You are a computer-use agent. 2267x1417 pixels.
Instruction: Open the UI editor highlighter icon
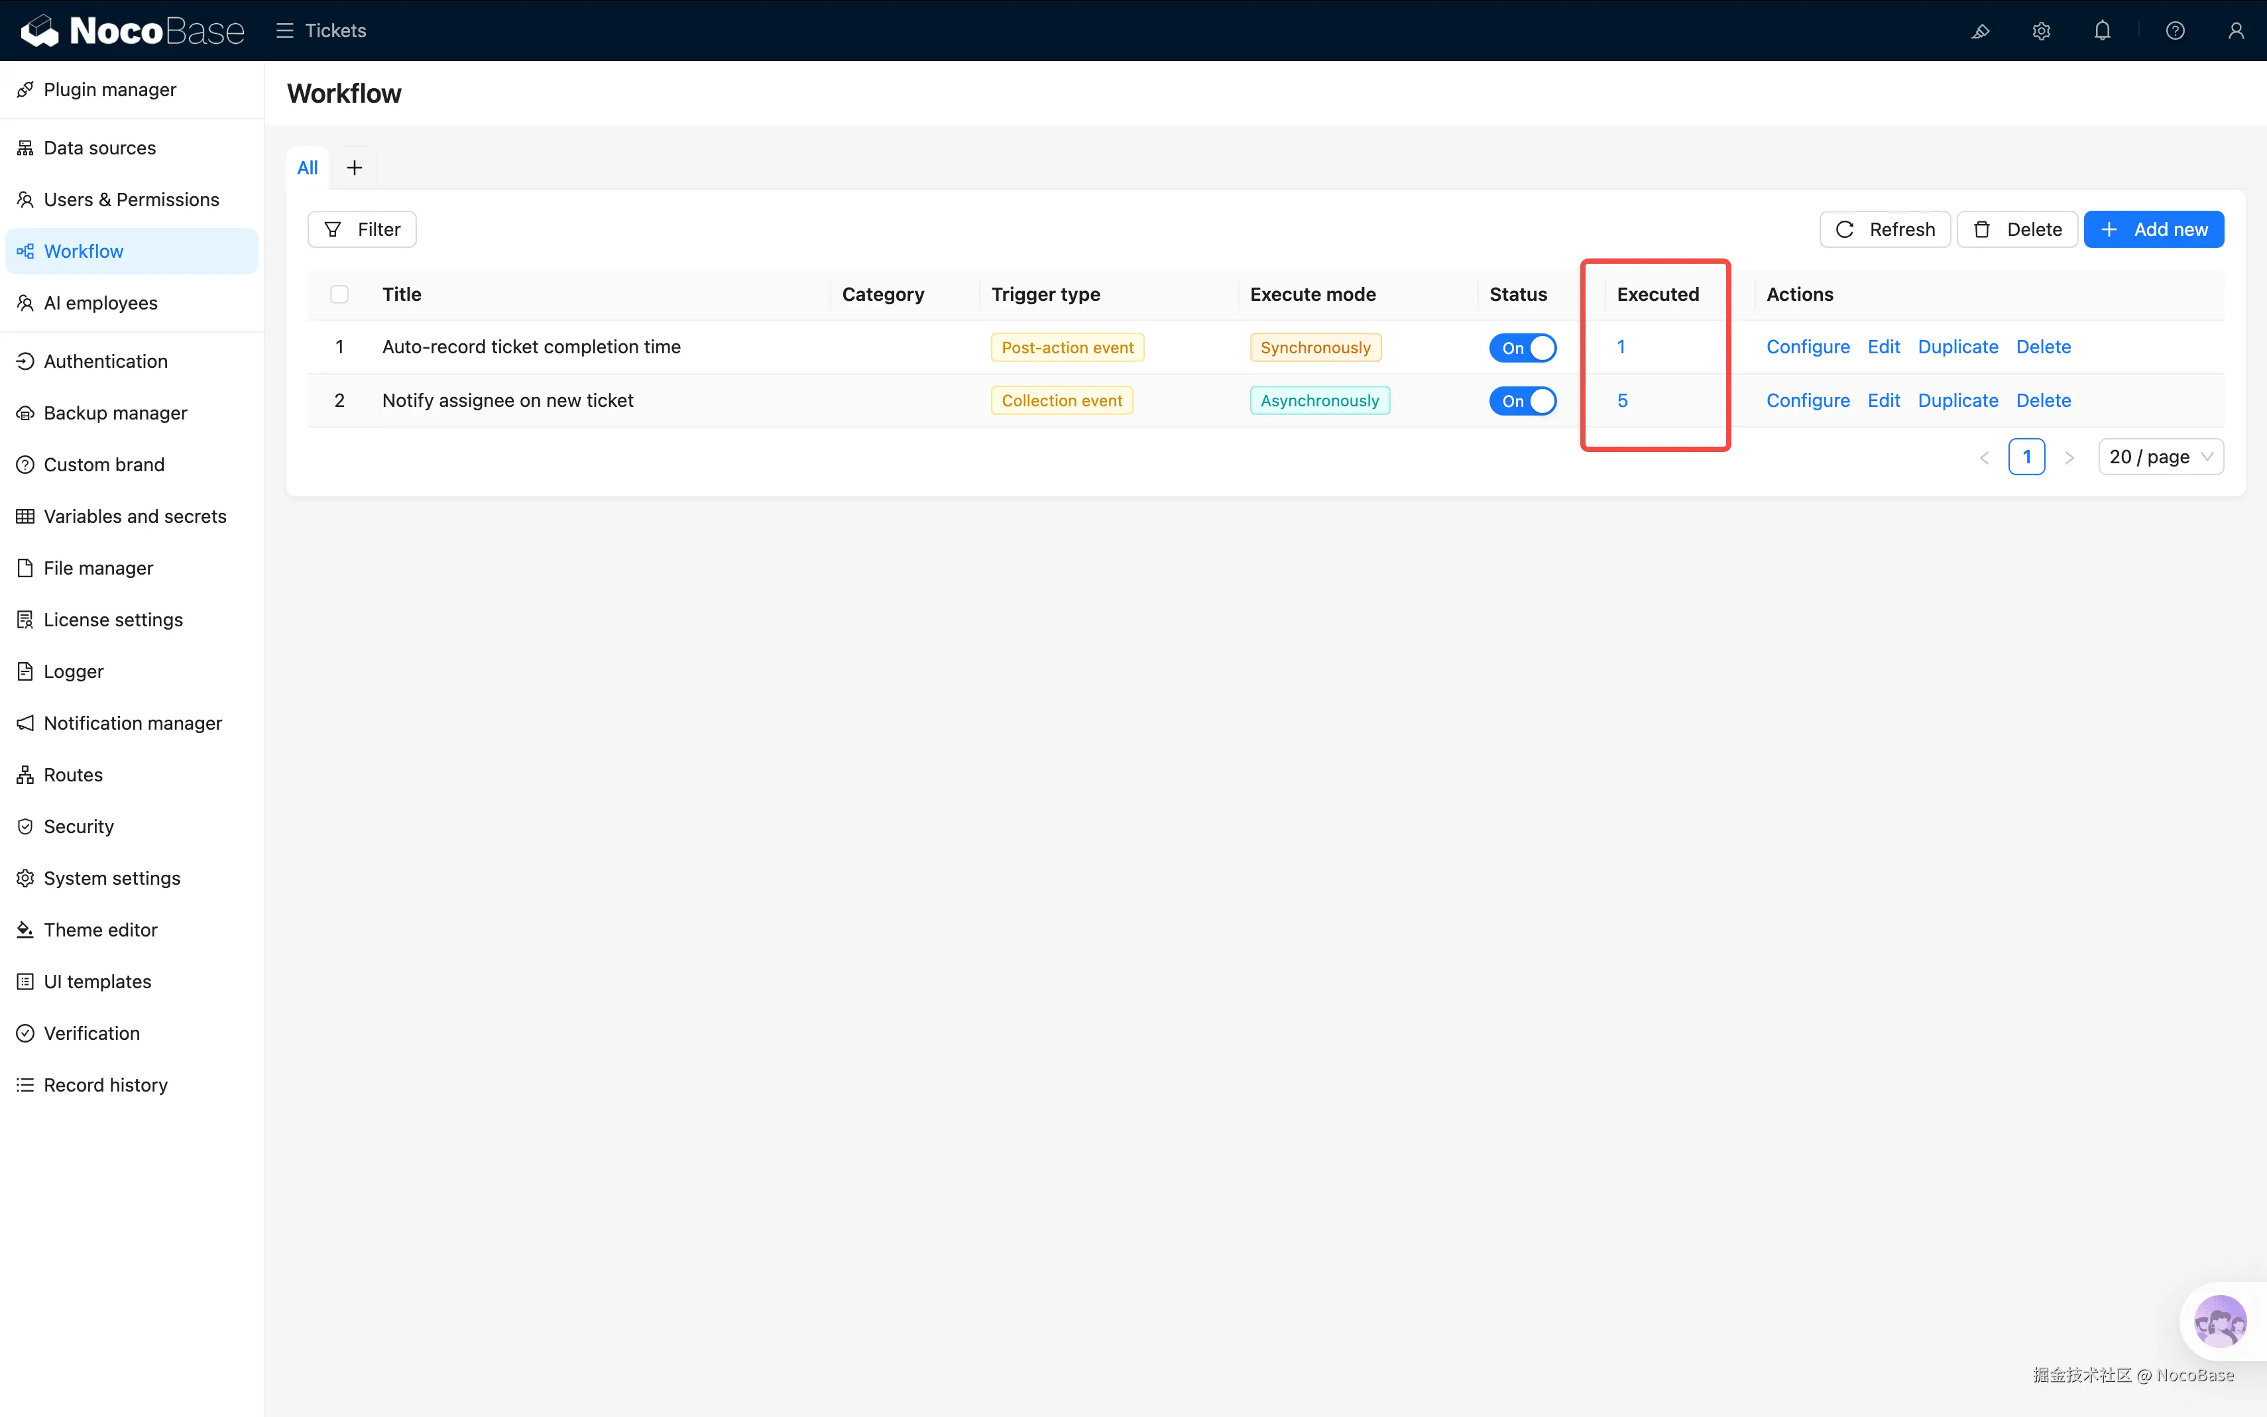pyautogui.click(x=1980, y=31)
